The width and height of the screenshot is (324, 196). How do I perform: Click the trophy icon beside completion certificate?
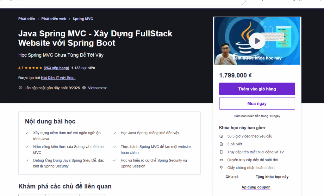[221, 168]
